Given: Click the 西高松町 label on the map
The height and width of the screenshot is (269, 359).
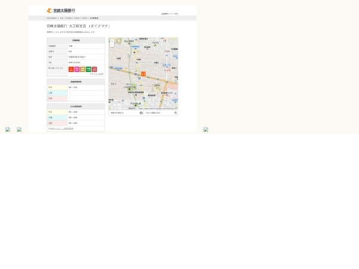Looking at the screenshot, I should click(151, 95).
